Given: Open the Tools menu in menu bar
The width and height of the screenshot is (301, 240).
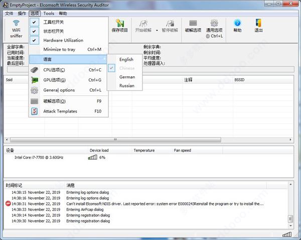Looking at the screenshot, I should pos(49,14).
